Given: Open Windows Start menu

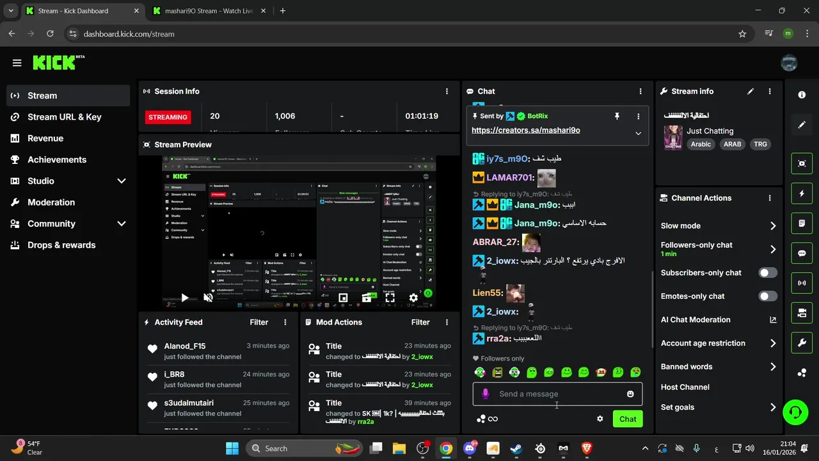Looking at the screenshot, I should point(232,448).
